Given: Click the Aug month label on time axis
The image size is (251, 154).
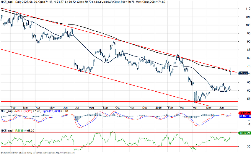Looking at the screenshot, I should (x=91, y=108).
